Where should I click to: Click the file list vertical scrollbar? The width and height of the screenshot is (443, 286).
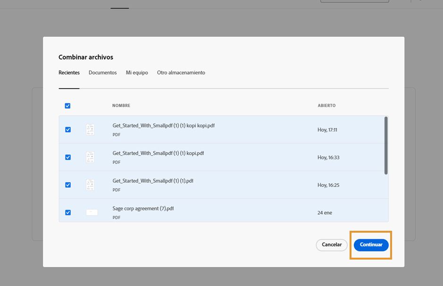click(x=386, y=145)
